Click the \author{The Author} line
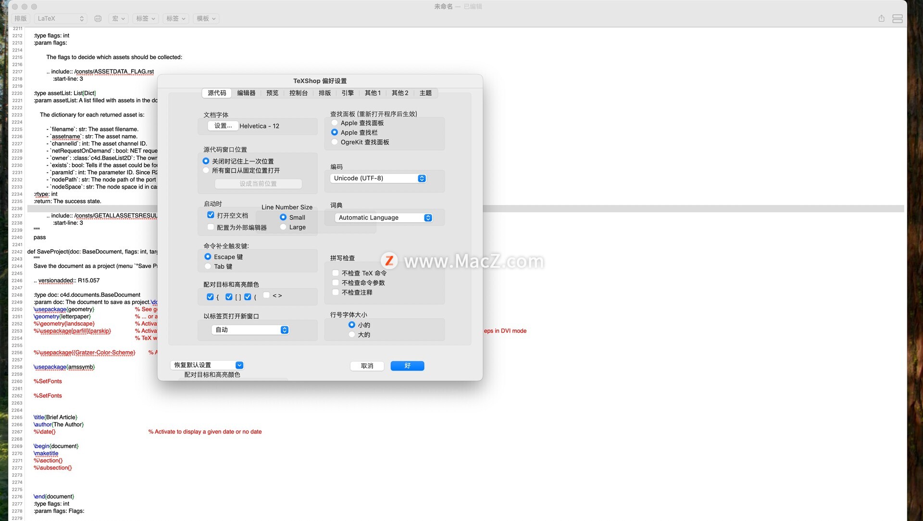This screenshot has height=521, width=923. click(58, 425)
